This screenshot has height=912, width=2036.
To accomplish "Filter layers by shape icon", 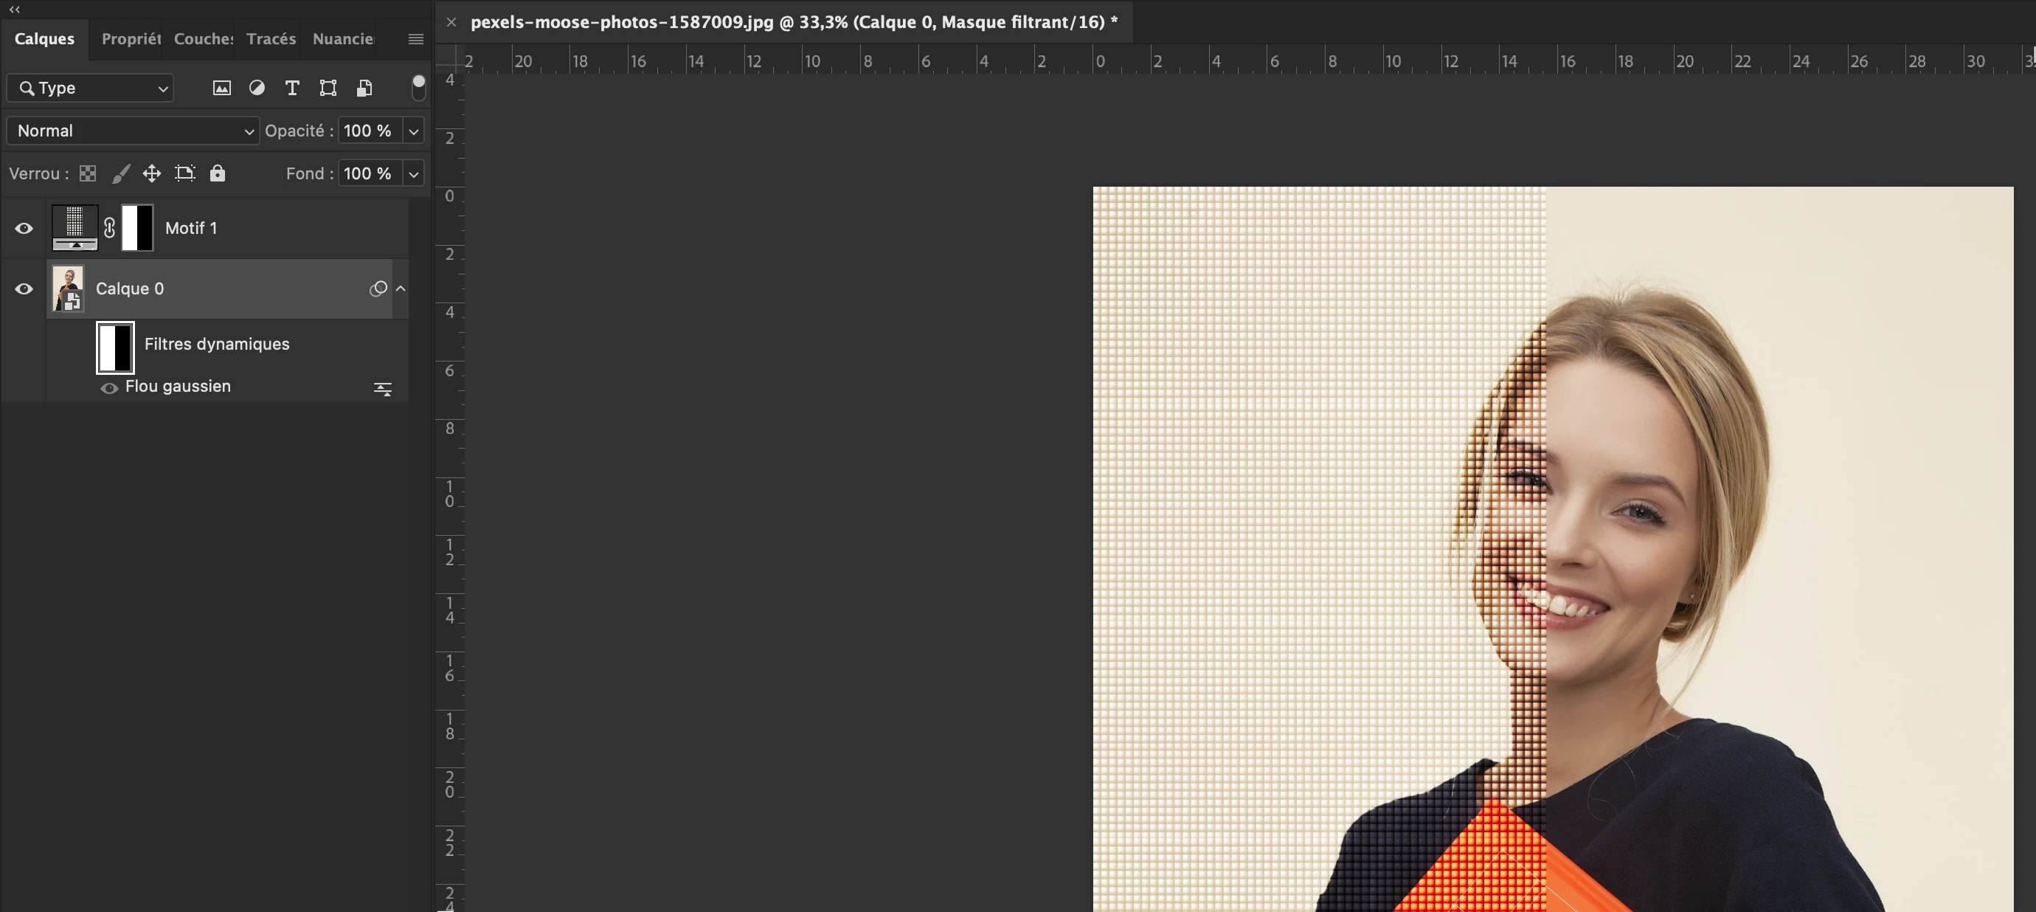I will tap(328, 88).
